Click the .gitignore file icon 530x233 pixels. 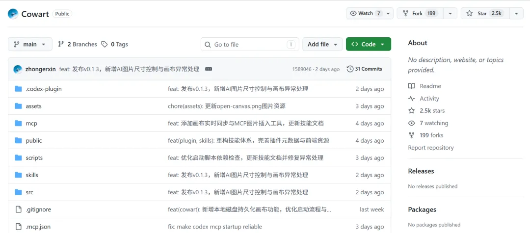click(x=19, y=209)
